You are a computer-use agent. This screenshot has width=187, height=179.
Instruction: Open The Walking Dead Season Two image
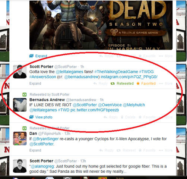click(101, 25)
